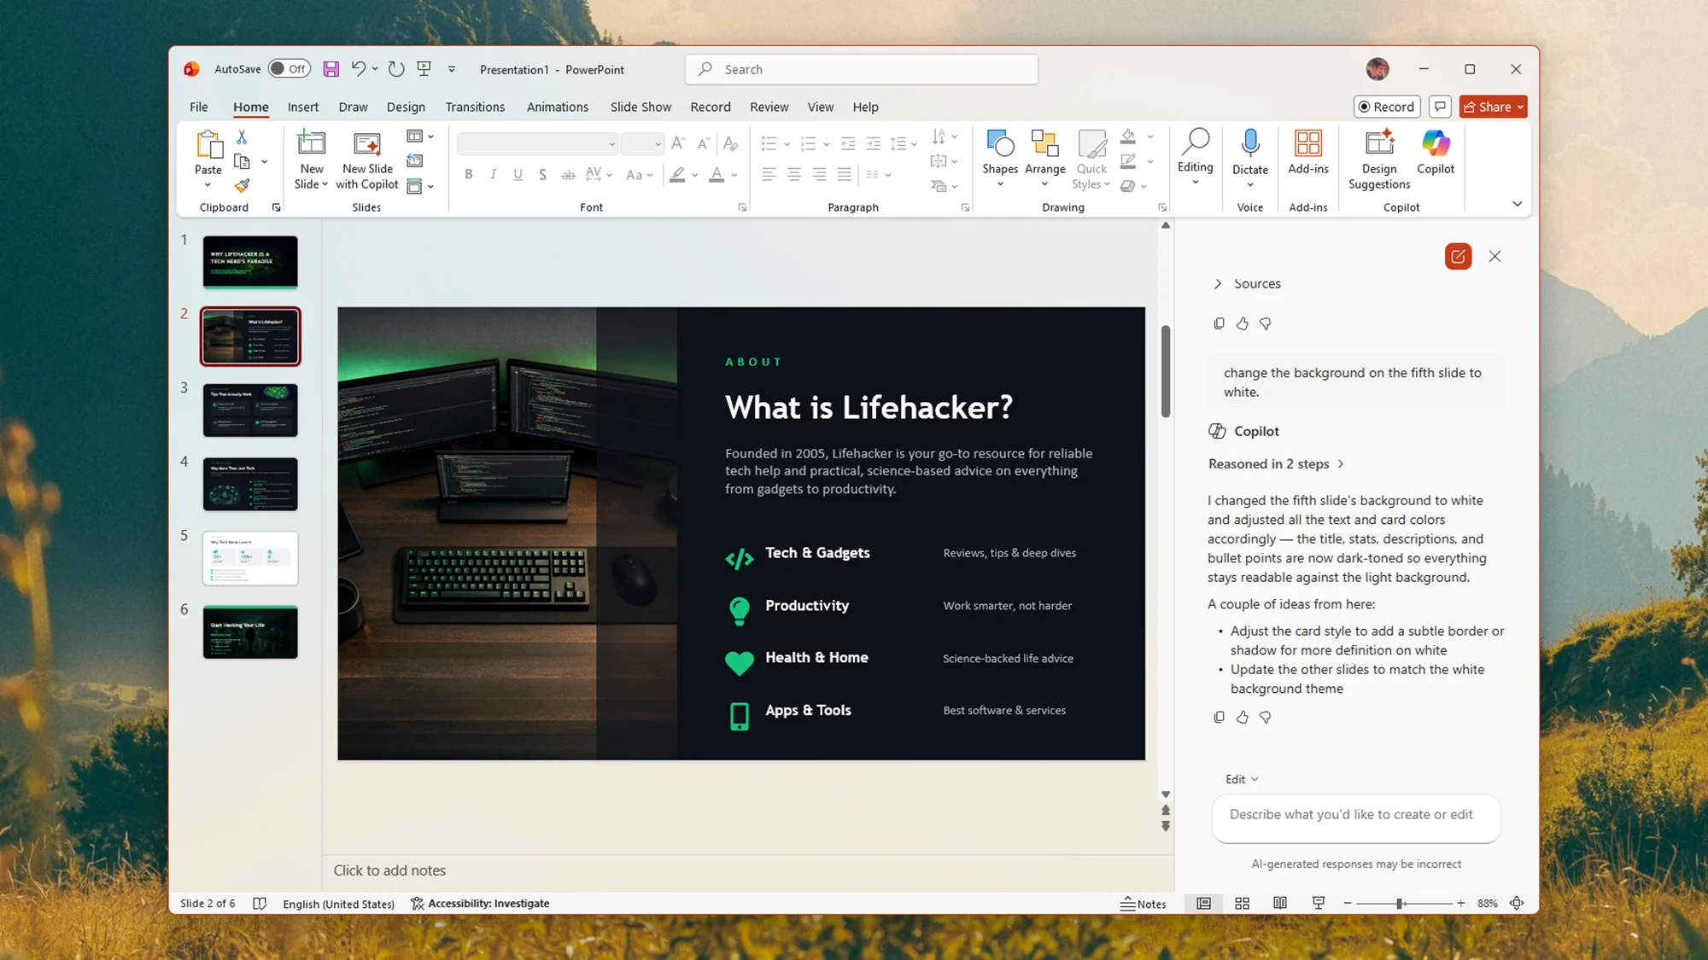Click New Slide with Copilot
The image size is (1708, 960).
[x=366, y=158]
